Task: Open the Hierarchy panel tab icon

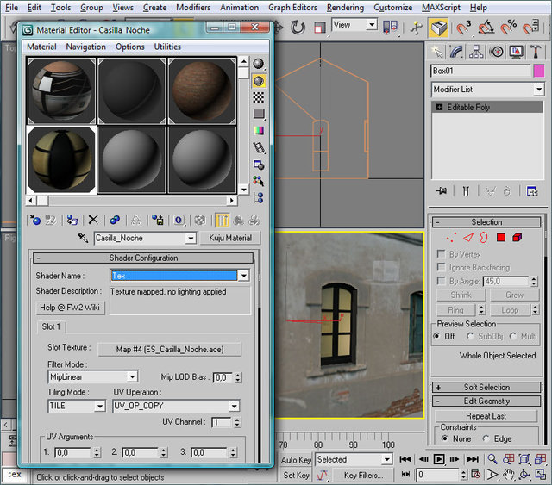Action: (477, 52)
